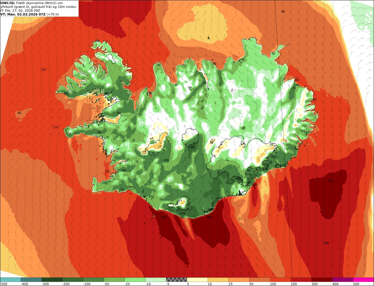The image size is (374, 286).
Task: Click the map value '394' off the south coast
Action: (x=209, y=217)
